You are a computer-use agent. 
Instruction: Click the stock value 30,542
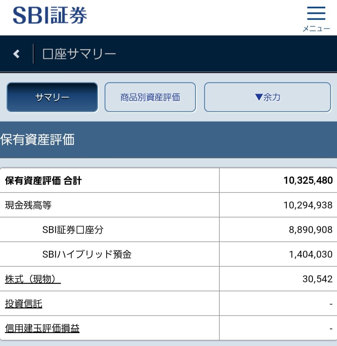[318, 279]
